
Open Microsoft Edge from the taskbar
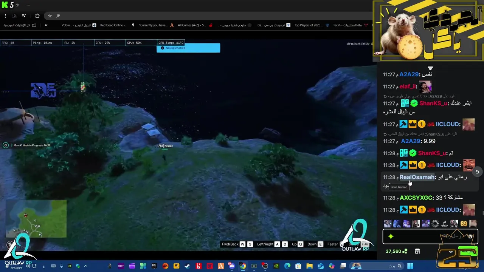(x=287, y=266)
